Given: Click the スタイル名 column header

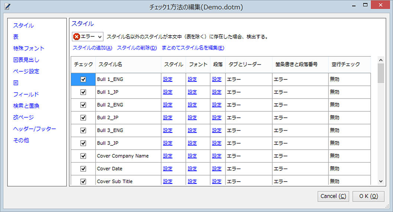Looking at the screenshot, I should tap(110, 64).
